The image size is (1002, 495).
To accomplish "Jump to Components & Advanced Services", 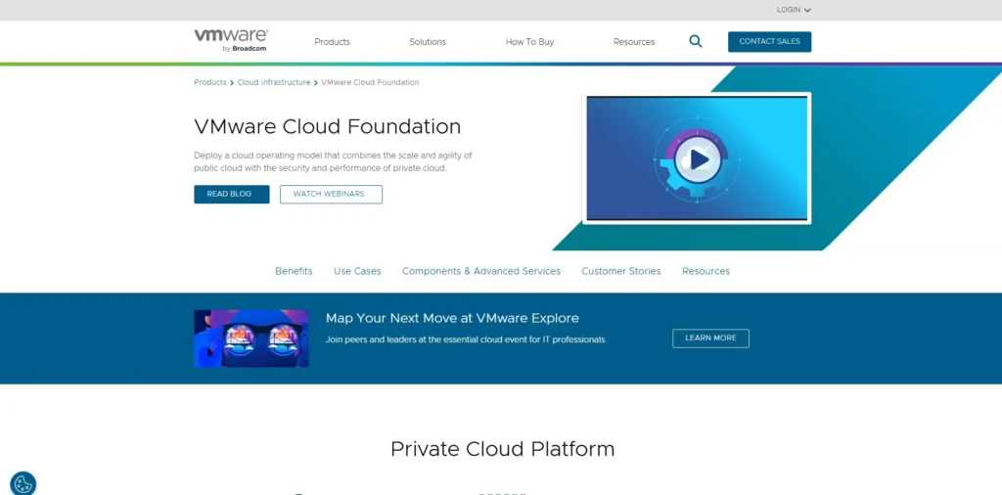I will click(481, 271).
